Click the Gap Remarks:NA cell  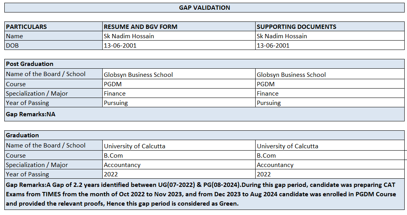[x=31, y=114]
